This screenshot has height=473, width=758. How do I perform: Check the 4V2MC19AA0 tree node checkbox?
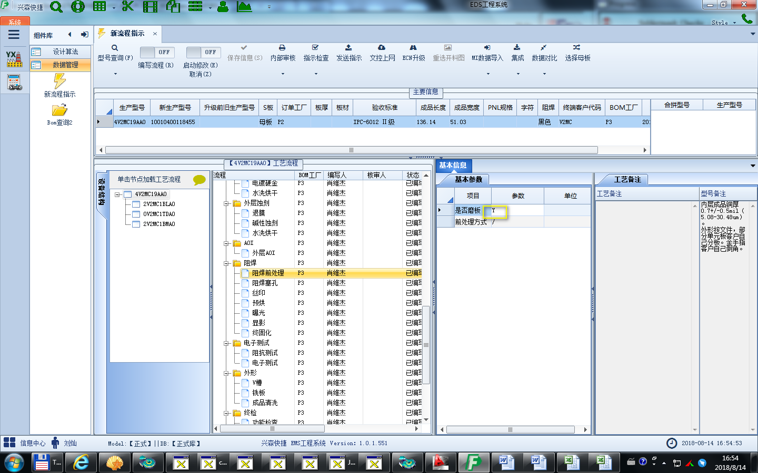click(127, 194)
